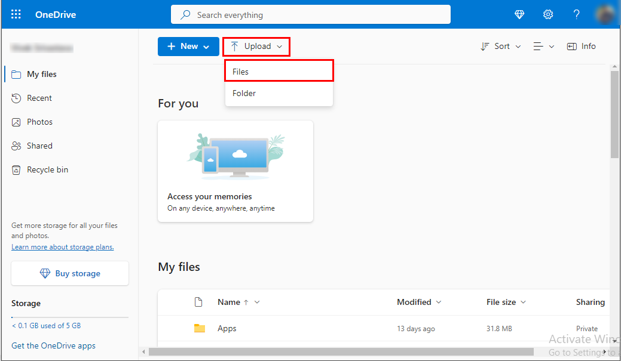The image size is (621, 361).
Task: Click the 13 days ago cell
Action: [x=416, y=329]
